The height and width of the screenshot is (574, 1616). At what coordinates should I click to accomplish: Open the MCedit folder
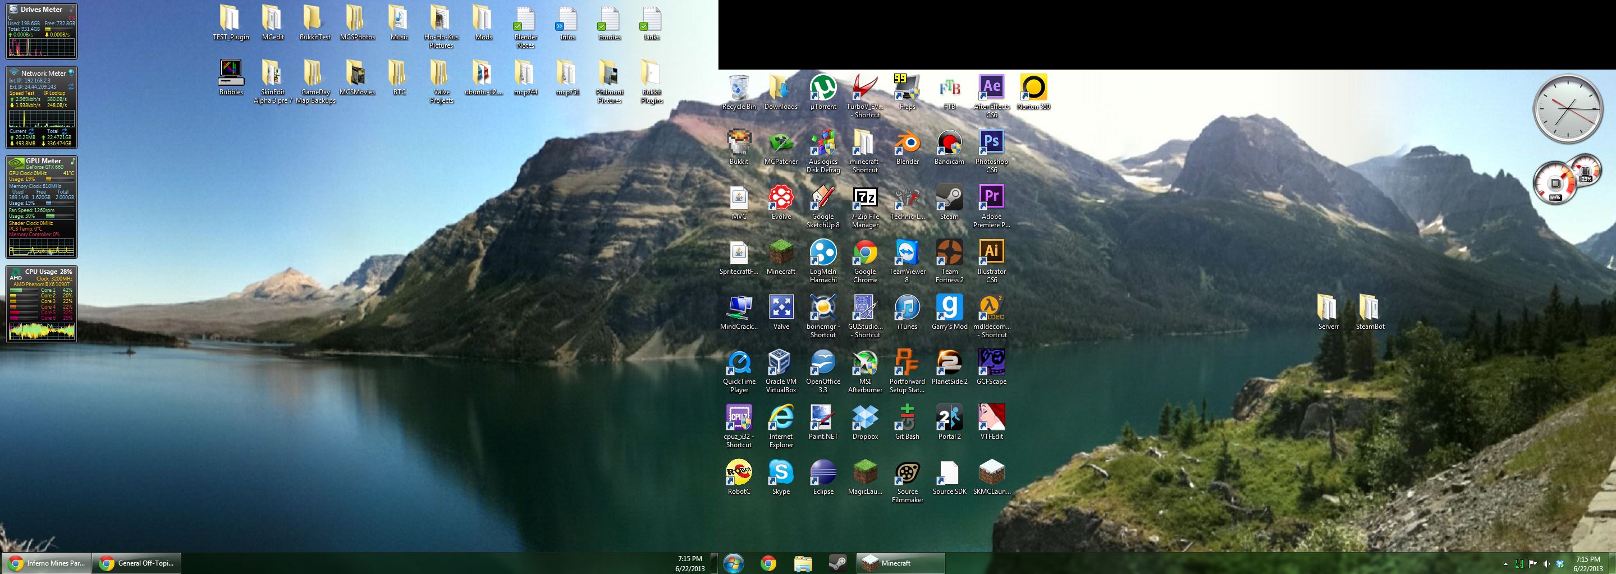(273, 23)
